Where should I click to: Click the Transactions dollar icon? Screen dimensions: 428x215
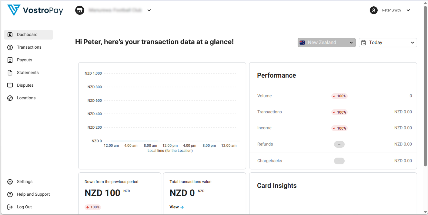click(x=10, y=47)
